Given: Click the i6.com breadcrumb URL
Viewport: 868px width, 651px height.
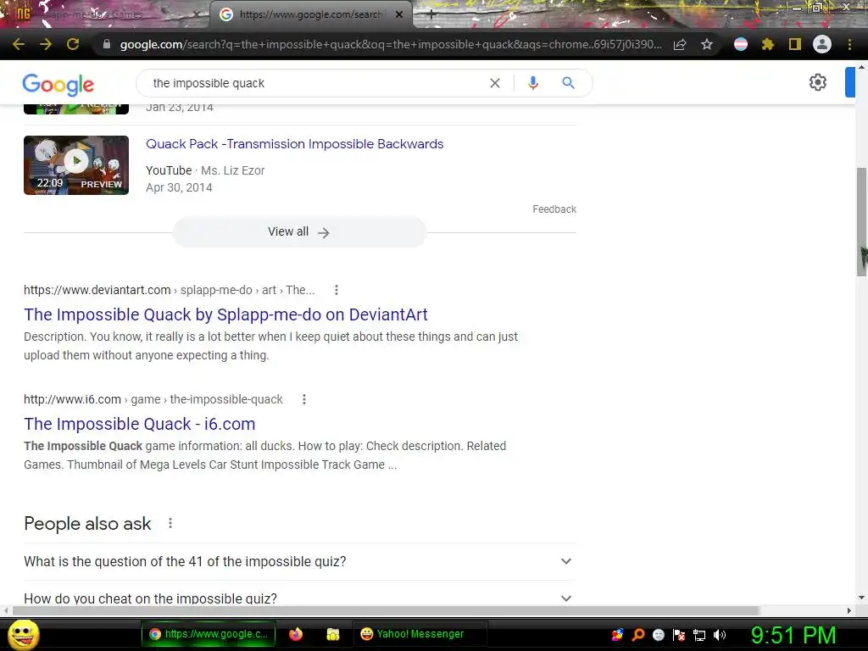Looking at the screenshot, I should [153, 400].
